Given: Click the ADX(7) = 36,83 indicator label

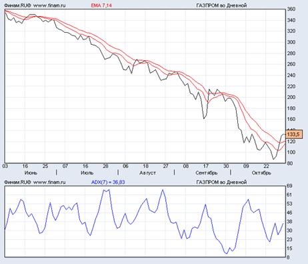Looking at the screenshot, I should 108,182.
